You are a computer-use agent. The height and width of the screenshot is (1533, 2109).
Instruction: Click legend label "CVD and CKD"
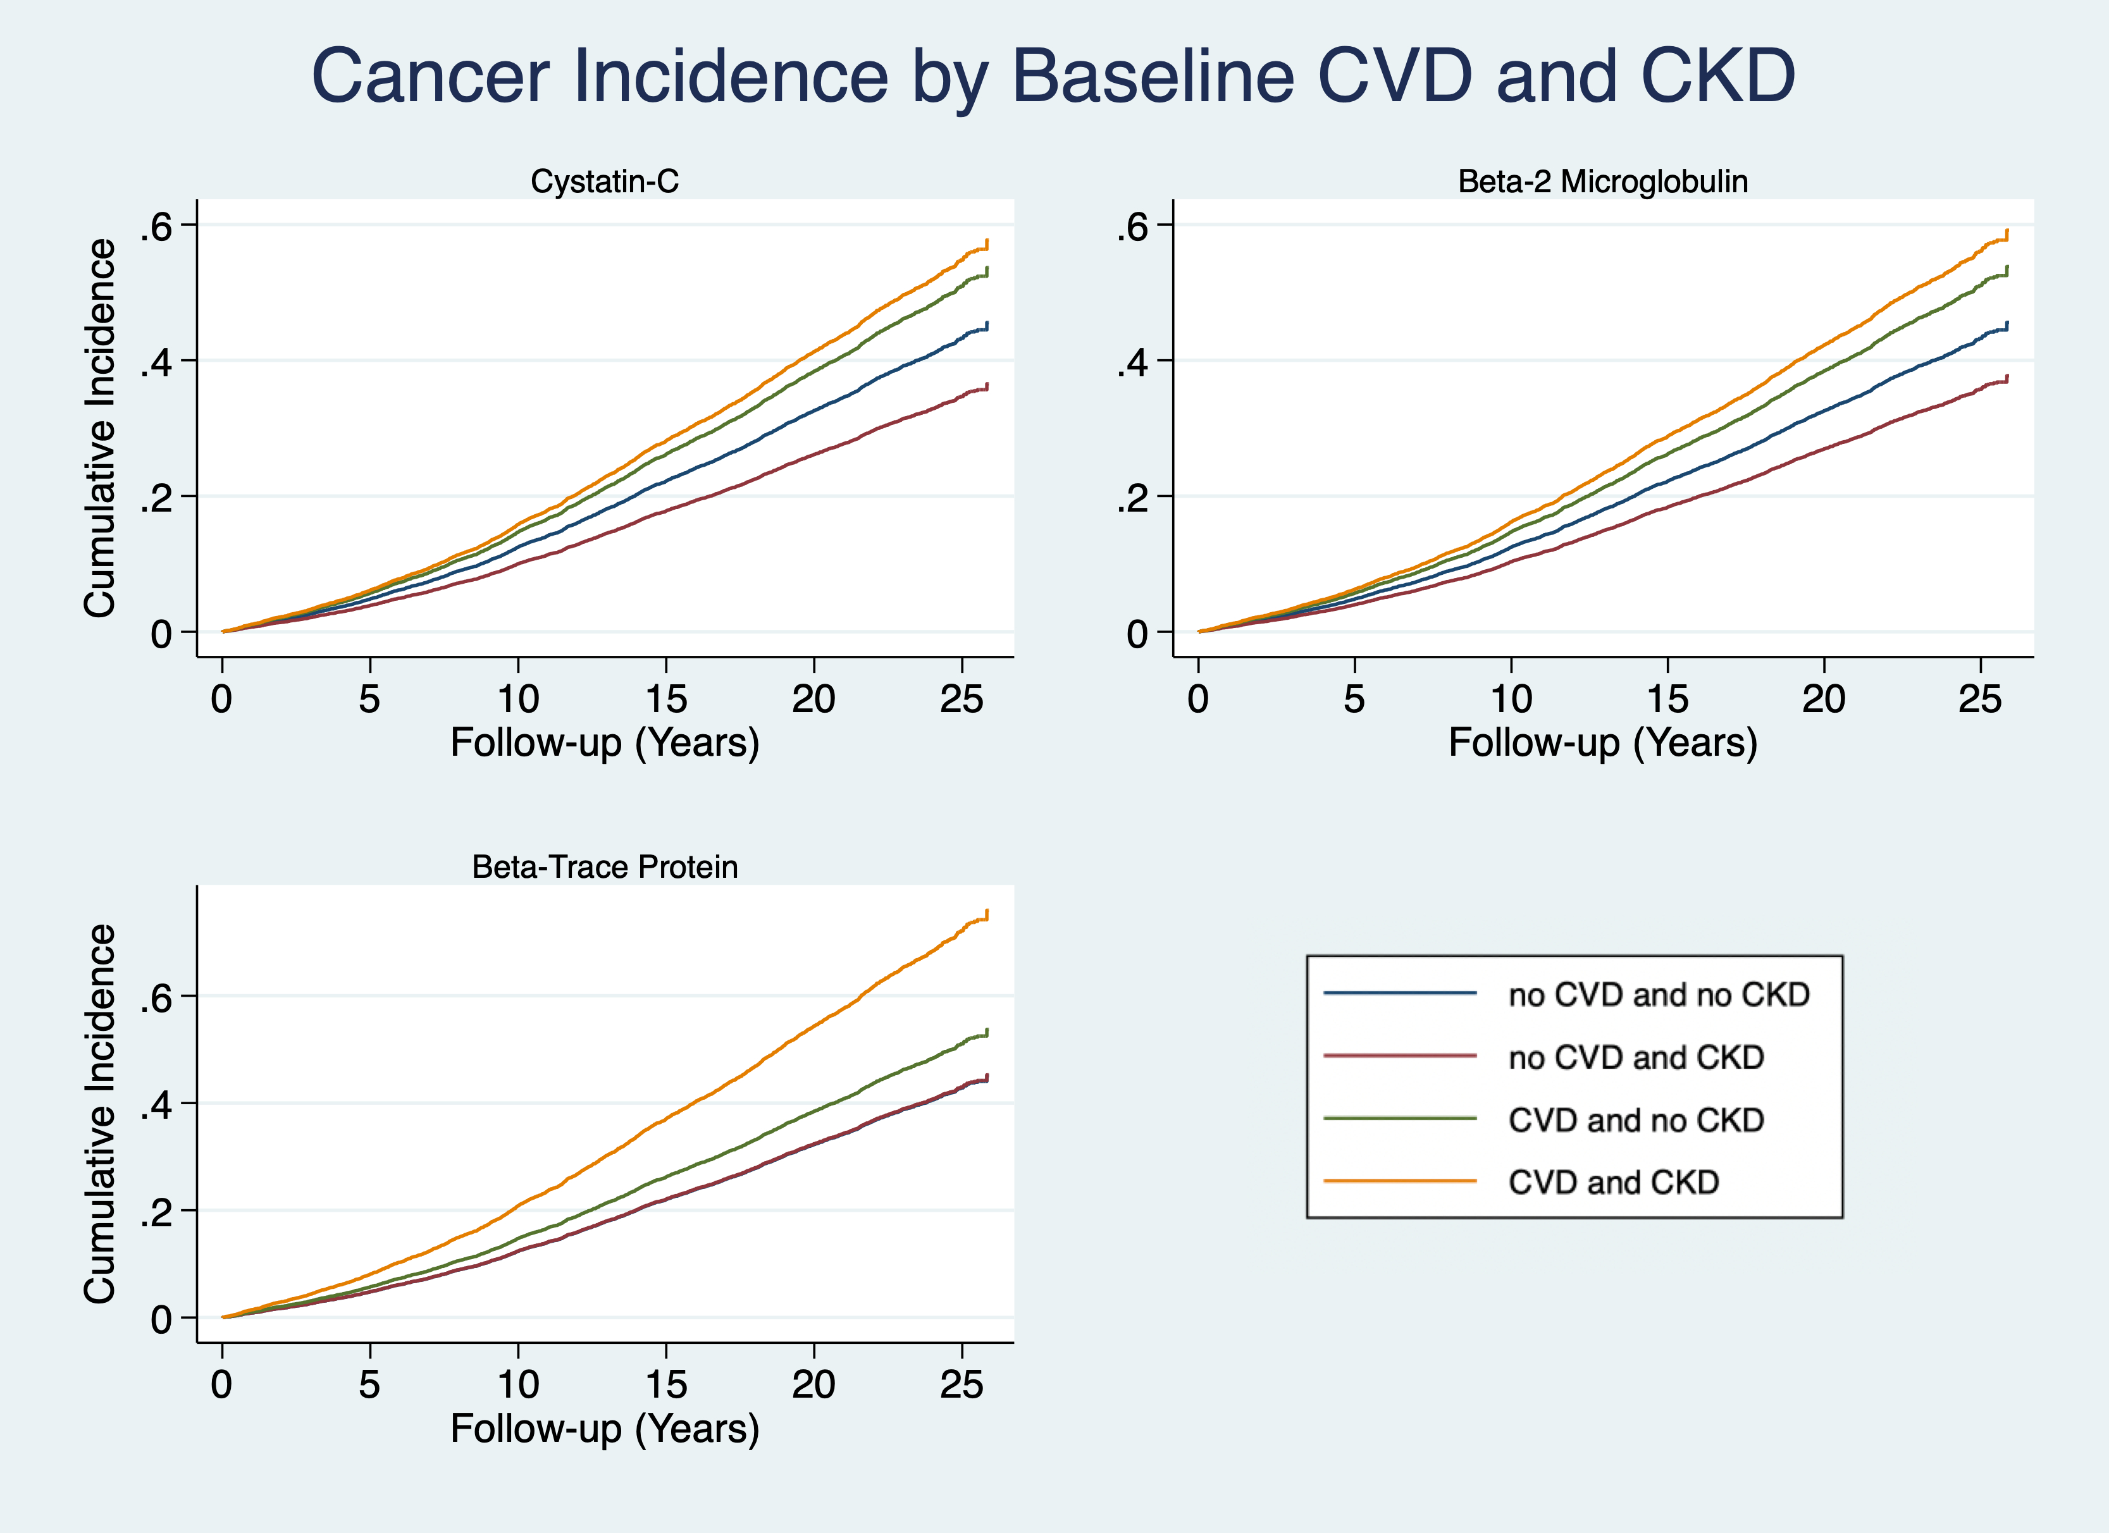point(1613,1183)
